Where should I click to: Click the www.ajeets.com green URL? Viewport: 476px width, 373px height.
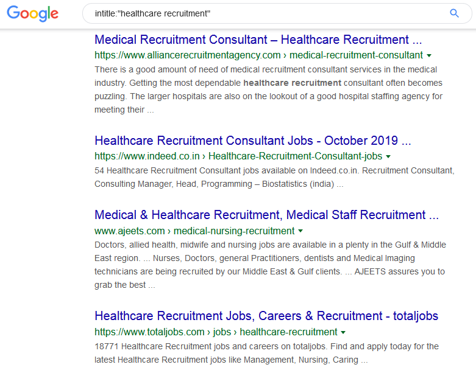click(x=130, y=231)
